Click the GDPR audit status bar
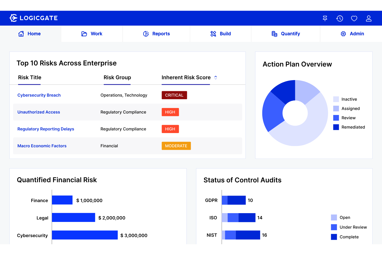Viewport: 382px width, 255px height. tap(234, 200)
